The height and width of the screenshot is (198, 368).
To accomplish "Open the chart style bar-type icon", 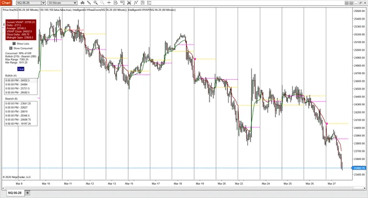I will (82, 3).
